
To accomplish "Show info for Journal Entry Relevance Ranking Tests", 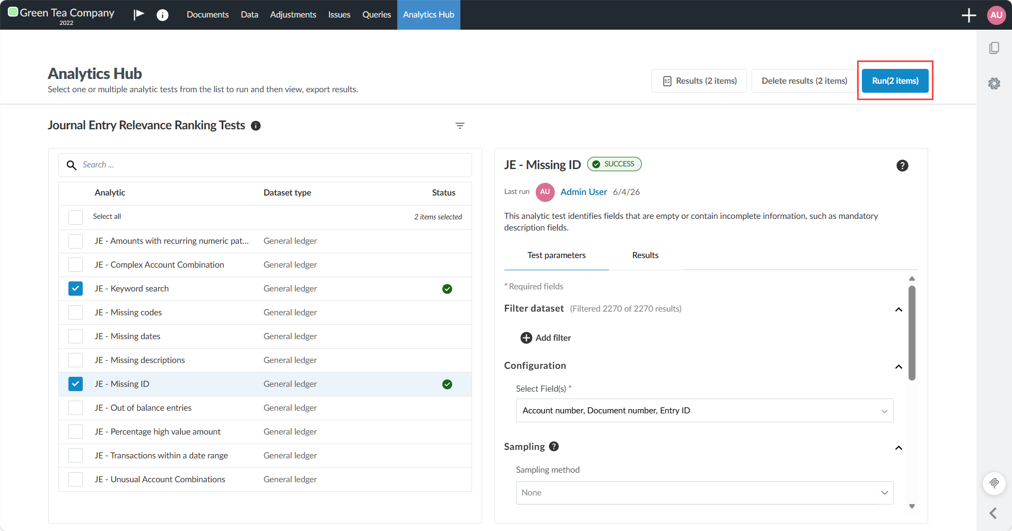I will pyautogui.click(x=256, y=126).
